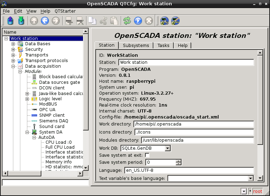The height and width of the screenshot is (196, 270).
Task: Increase the Save system period value
Action: [178, 161]
